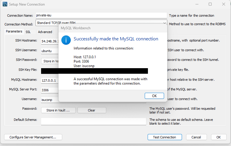Viewport: 231px width, 146px height.
Task: Click the MySQL Workbench dolphin title bar icon
Action: [5, 4]
